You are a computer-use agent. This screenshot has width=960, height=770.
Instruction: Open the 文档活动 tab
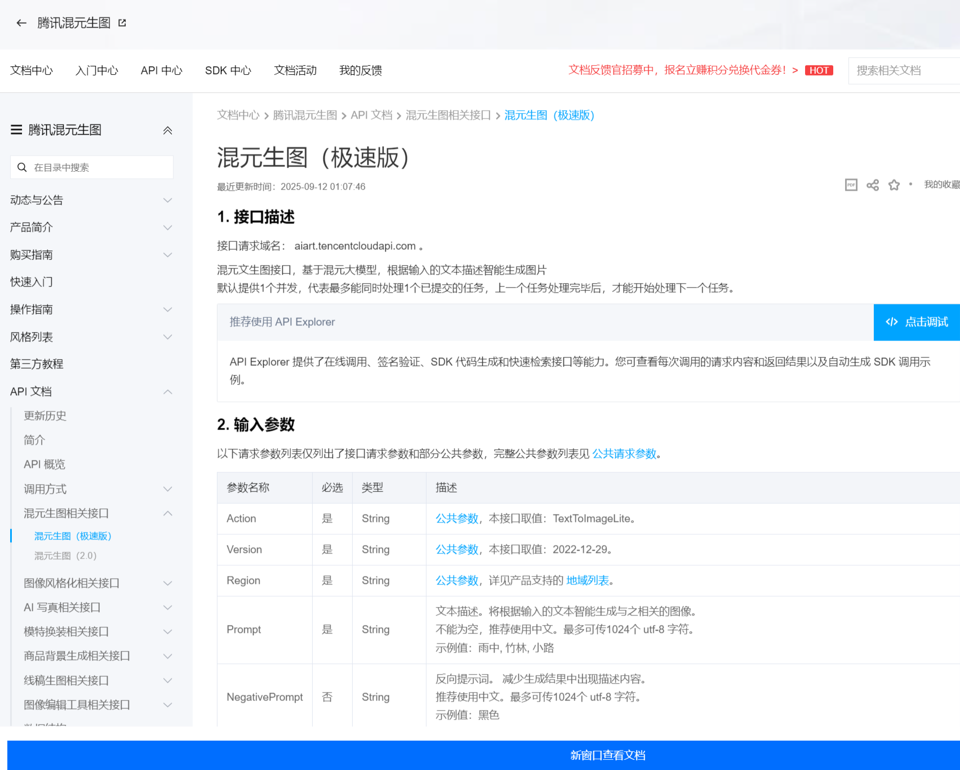tap(295, 70)
